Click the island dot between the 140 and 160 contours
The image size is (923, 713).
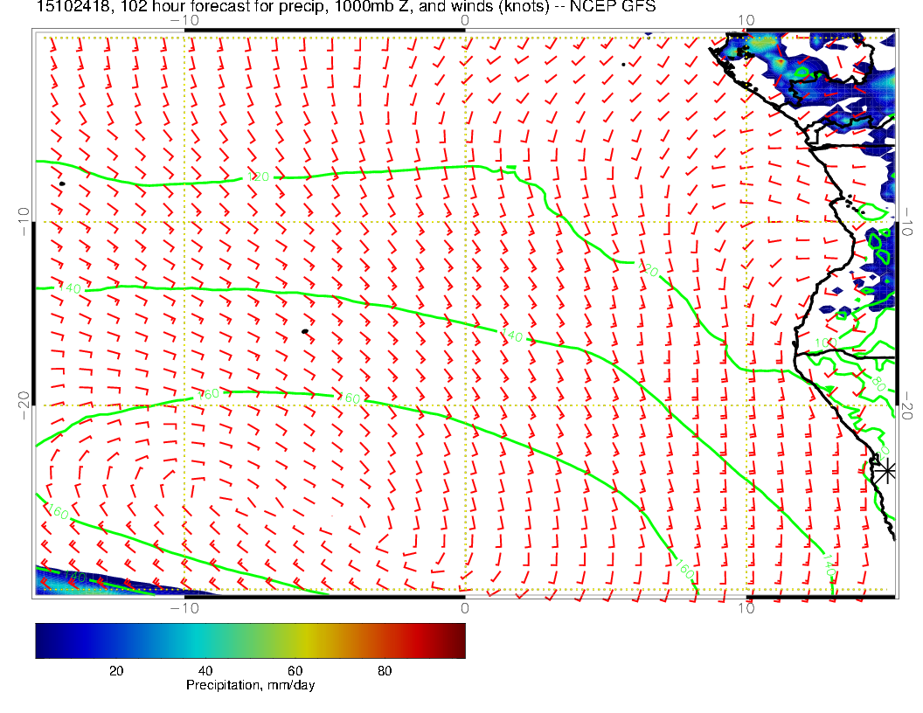[304, 331]
